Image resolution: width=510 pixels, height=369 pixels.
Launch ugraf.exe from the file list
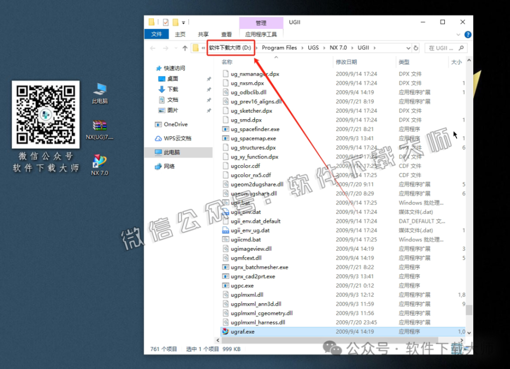point(244,331)
